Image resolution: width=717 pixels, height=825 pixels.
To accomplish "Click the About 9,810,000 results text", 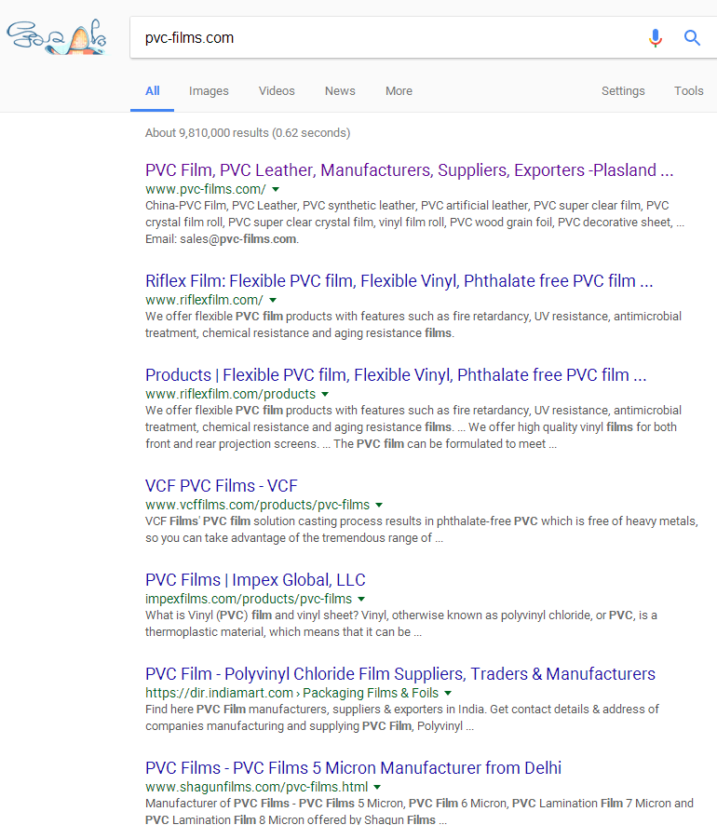I will (248, 133).
